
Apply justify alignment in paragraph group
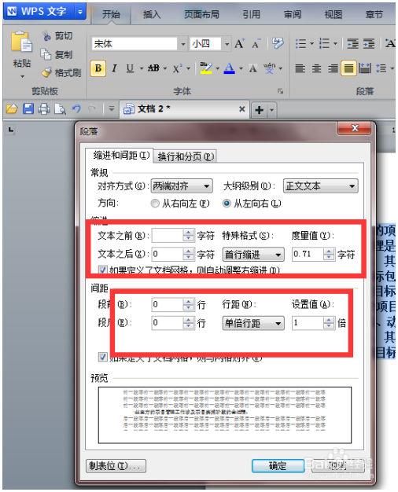(x=348, y=68)
